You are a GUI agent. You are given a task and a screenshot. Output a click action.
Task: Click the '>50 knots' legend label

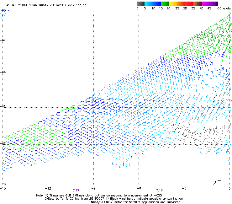click(x=223, y=8)
